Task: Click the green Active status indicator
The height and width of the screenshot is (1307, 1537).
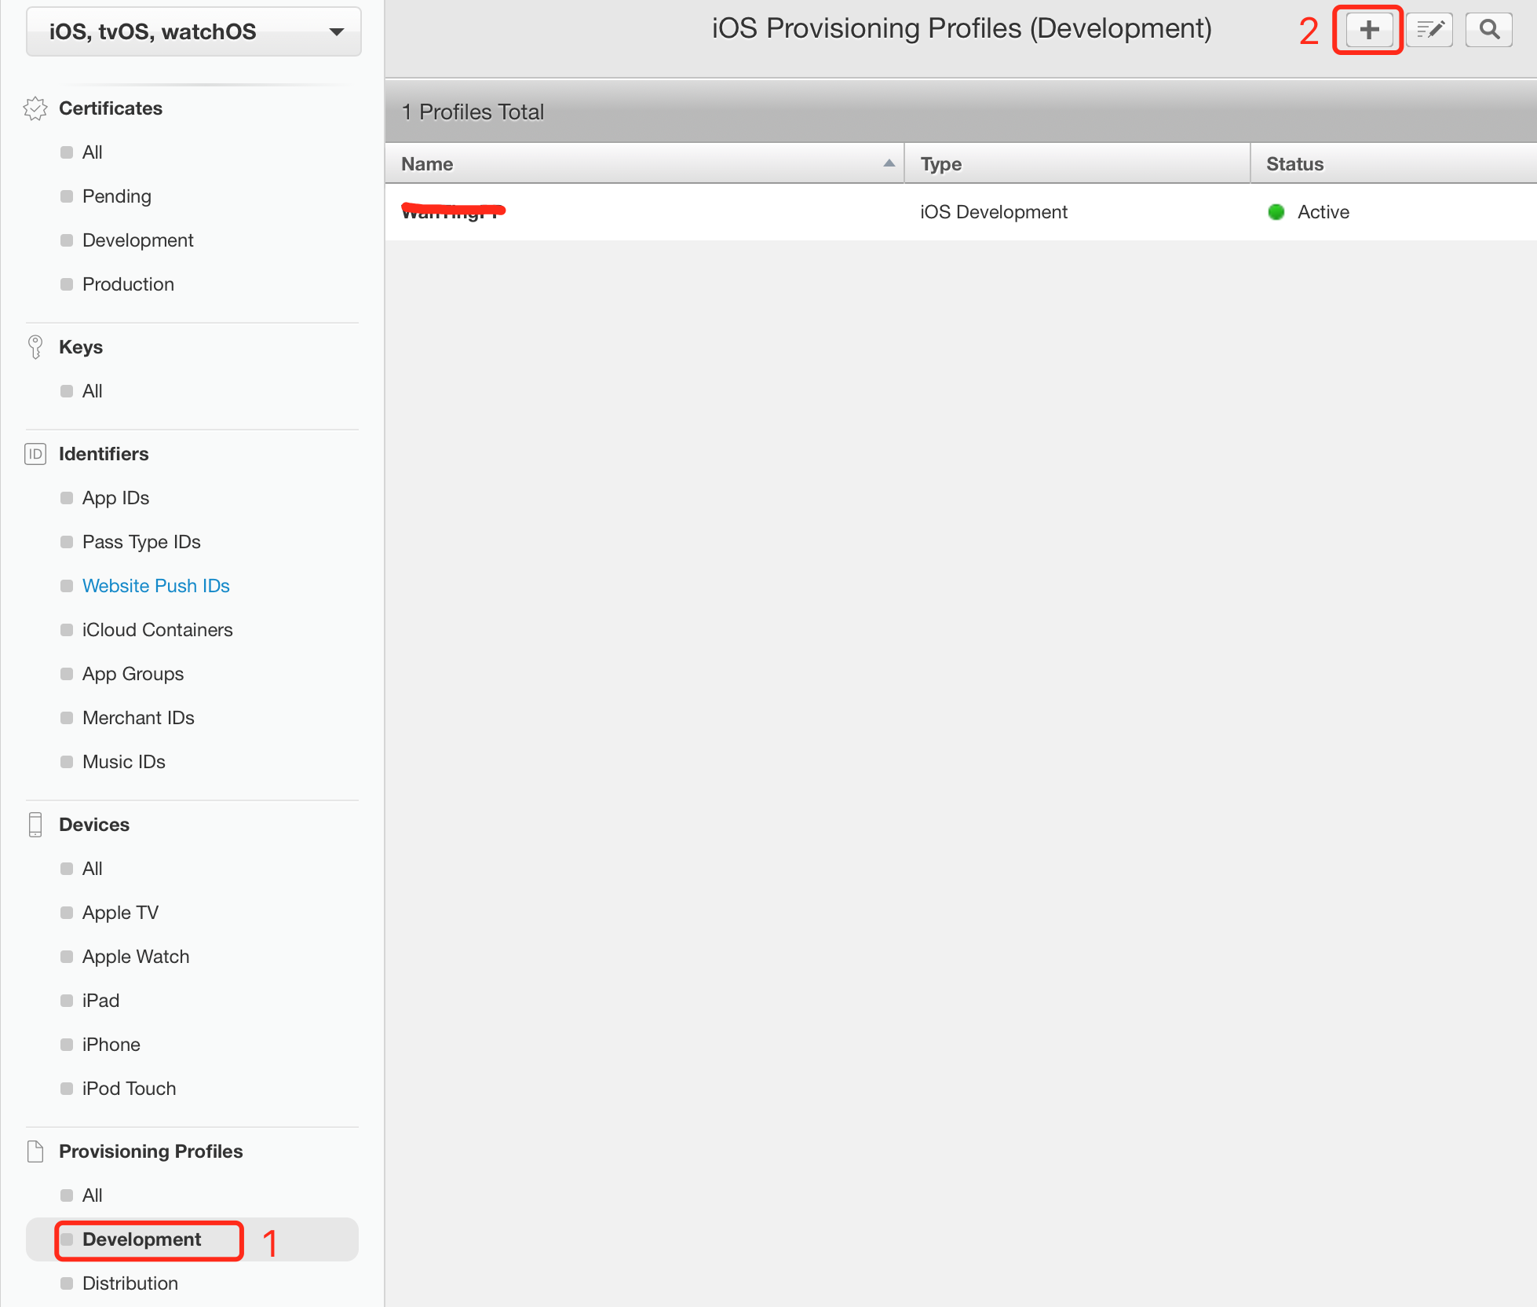Action: [1276, 212]
